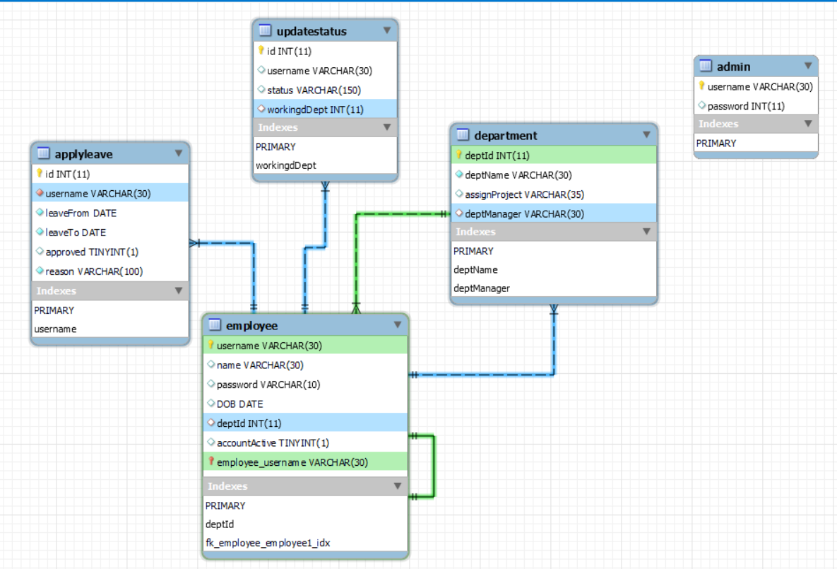Click the green employee self-referencing relationship line
Image resolution: width=837 pixels, height=569 pixels.
(x=433, y=467)
